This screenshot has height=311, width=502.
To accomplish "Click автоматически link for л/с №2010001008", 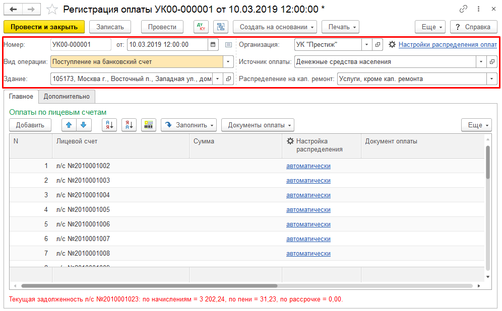I will coord(308,254).
